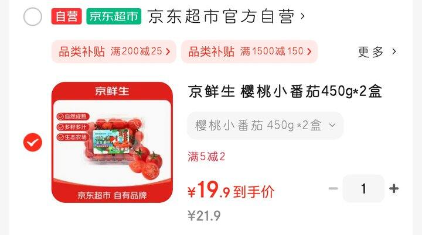
Task: Click the arrow after the store name
Action: point(303,16)
